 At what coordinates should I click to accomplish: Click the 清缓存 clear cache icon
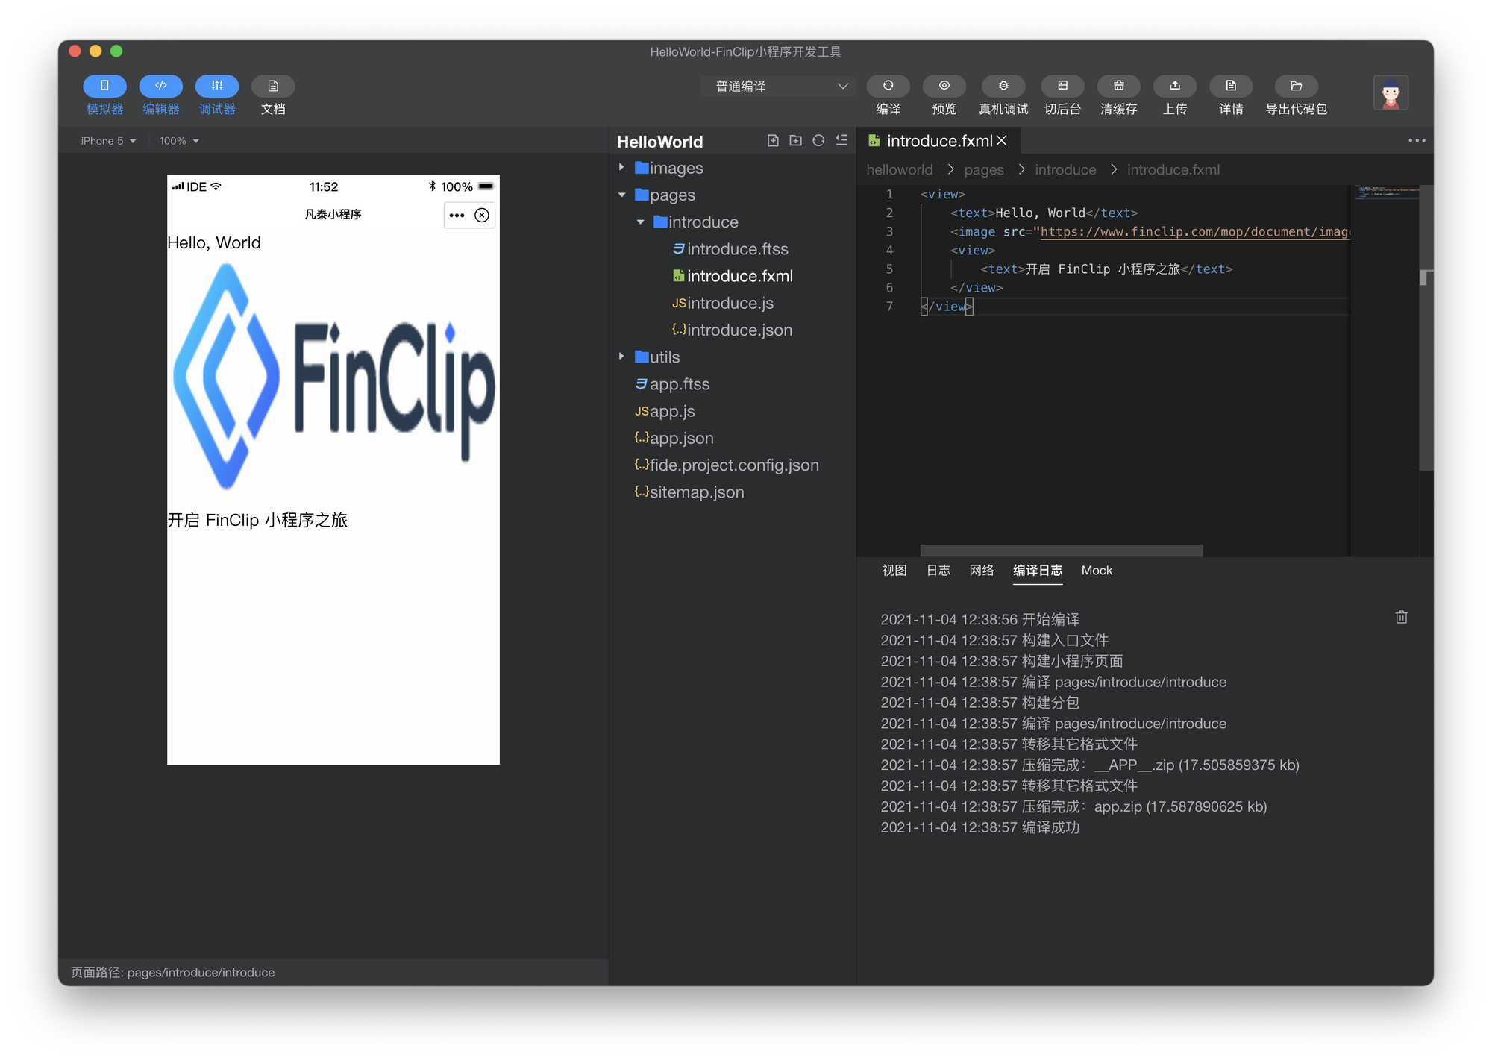[x=1118, y=86]
